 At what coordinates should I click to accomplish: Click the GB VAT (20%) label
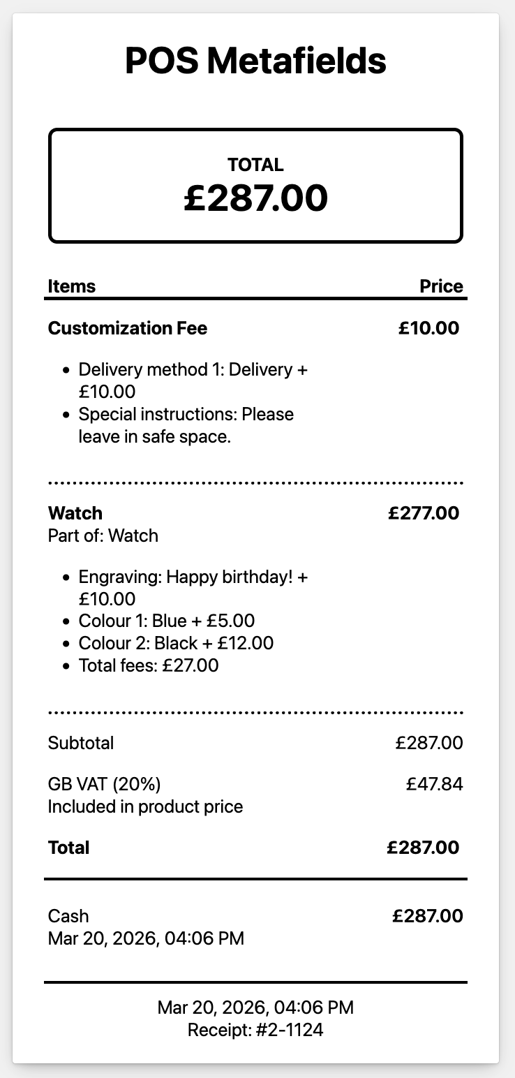click(x=105, y=784)
